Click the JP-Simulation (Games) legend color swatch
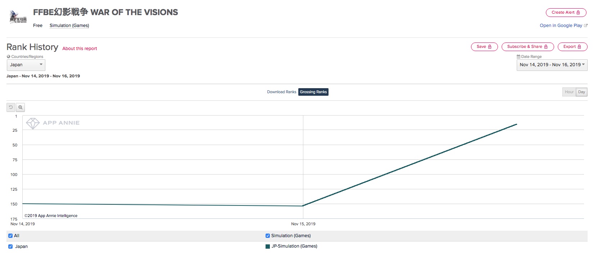The width and height of the screenshot is (593, 253). [x=268, y=247]
